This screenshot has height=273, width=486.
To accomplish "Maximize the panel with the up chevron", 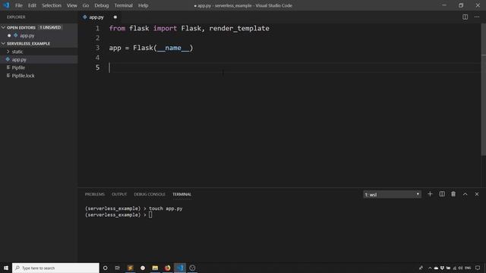I will click(465, 194).
